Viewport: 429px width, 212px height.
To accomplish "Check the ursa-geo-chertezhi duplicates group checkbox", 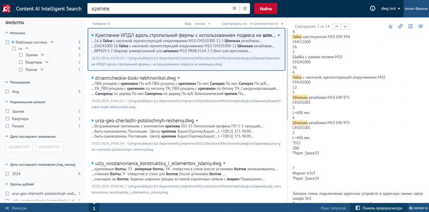I will click(8, 194).
